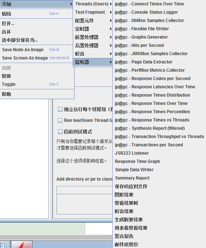
Task: Toggle 函数测试模式 checkbox
Action: click(x=60, y=132)
